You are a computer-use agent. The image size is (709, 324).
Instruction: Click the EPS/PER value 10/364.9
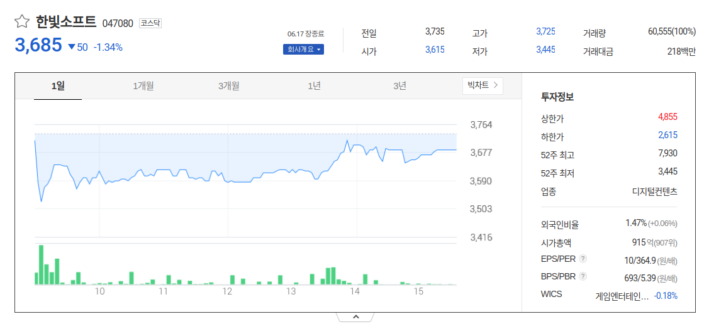[639, 261]
